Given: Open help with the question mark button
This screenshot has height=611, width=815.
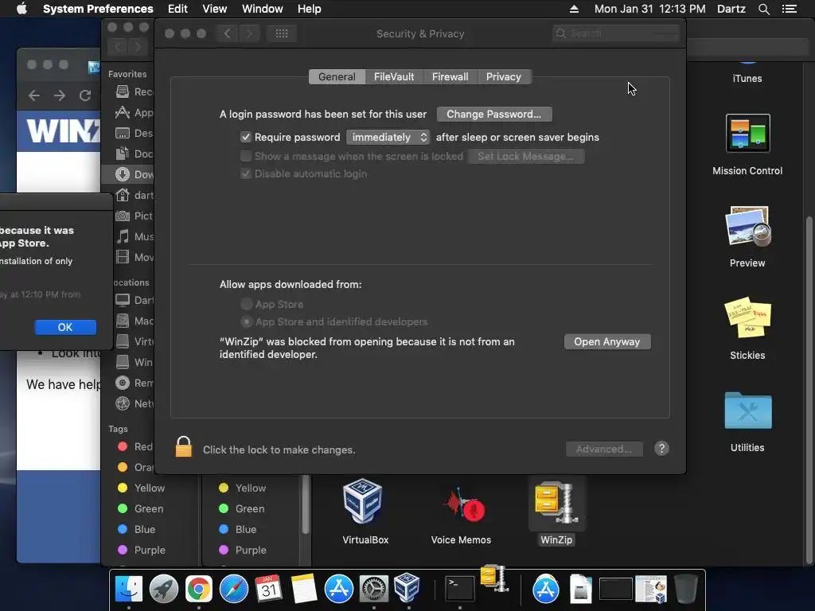Looking at the screenshot, I should [x=661, y=449].
